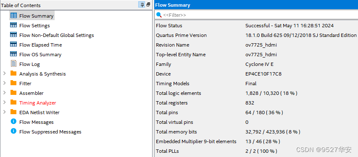Select the Analysis & Synthesis folder label
Image resolution: width=358 pixels, height=157 pixels.
42,74
